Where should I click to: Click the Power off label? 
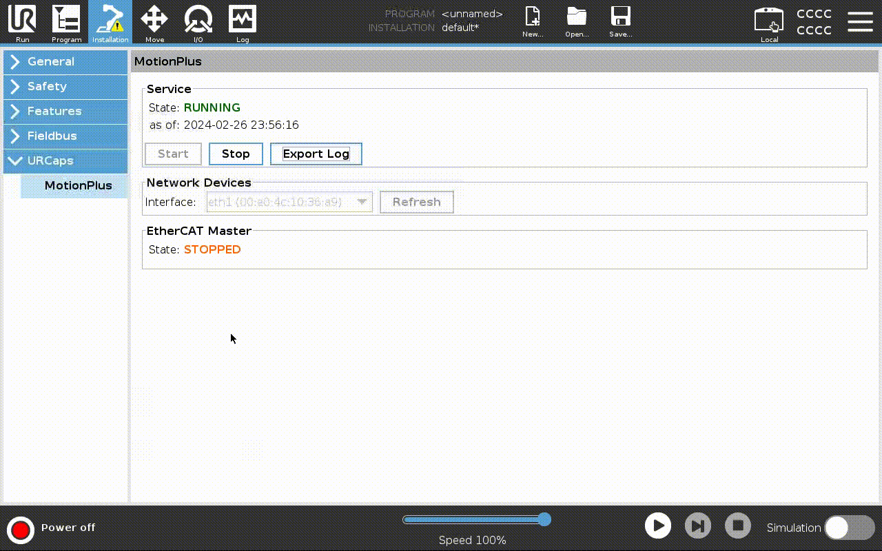coord(68,528)
